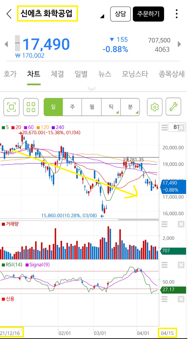Click the green 27.17 RSI axis tag

[x=173, y=290]
